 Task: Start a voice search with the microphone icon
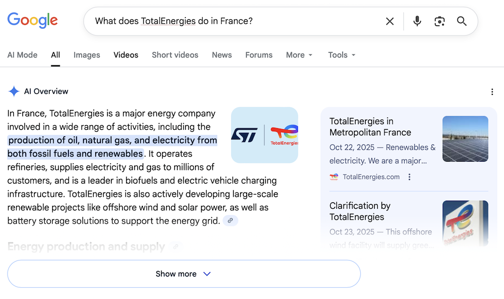pos(417,21)
